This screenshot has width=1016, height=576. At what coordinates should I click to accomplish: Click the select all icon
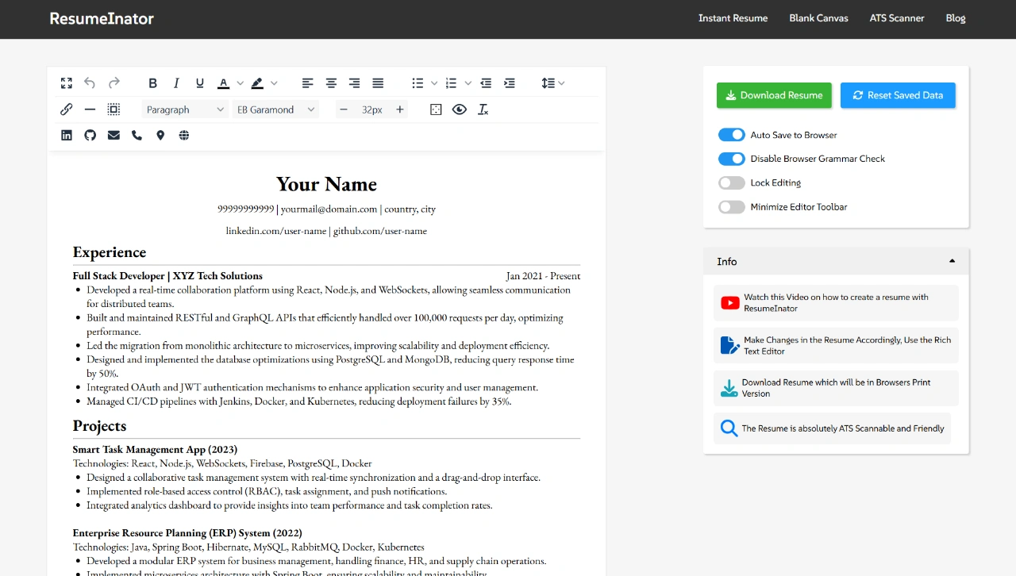point(114,109)
